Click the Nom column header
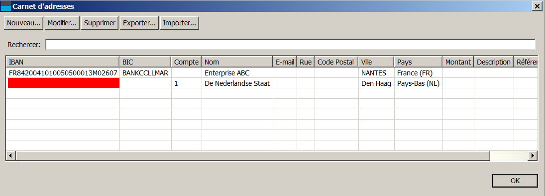The height and width of the screenshot is (196, 545). coord(237,62)
